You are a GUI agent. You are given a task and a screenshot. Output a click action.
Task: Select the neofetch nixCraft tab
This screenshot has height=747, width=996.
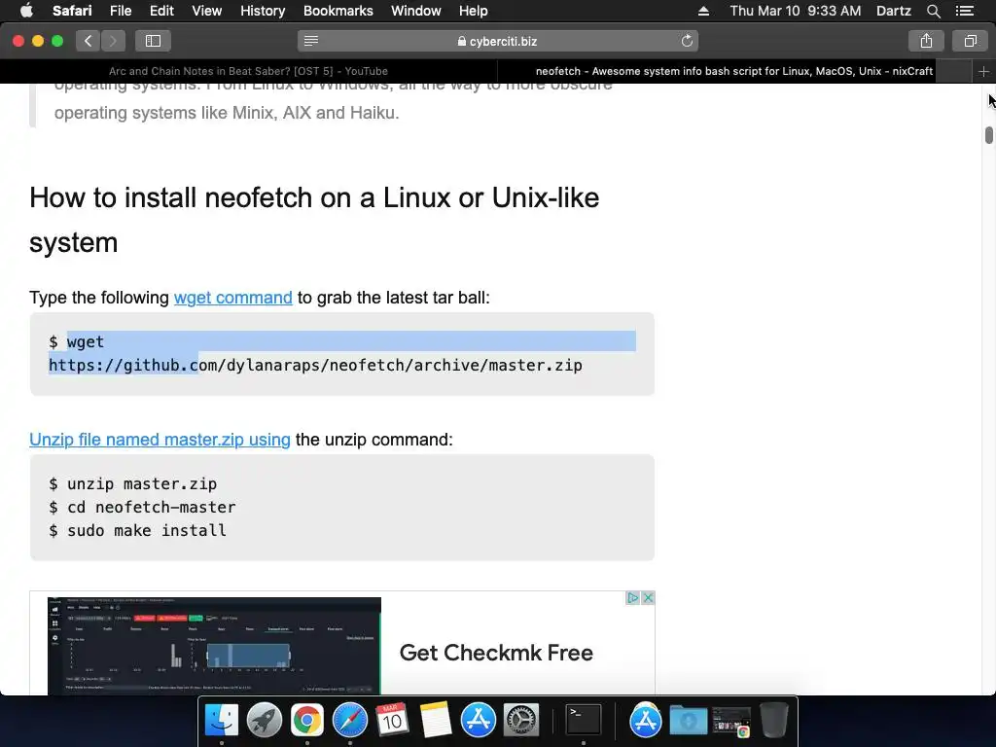(x=733, y=71)
